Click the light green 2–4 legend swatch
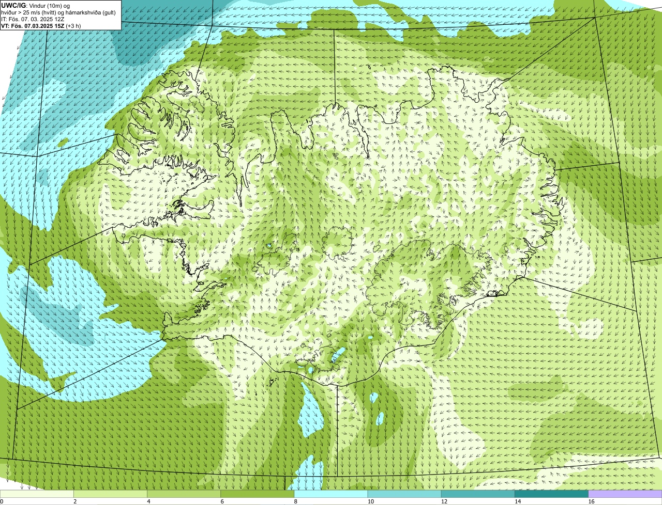Screen dimensions: 662x505 [110, 494]
